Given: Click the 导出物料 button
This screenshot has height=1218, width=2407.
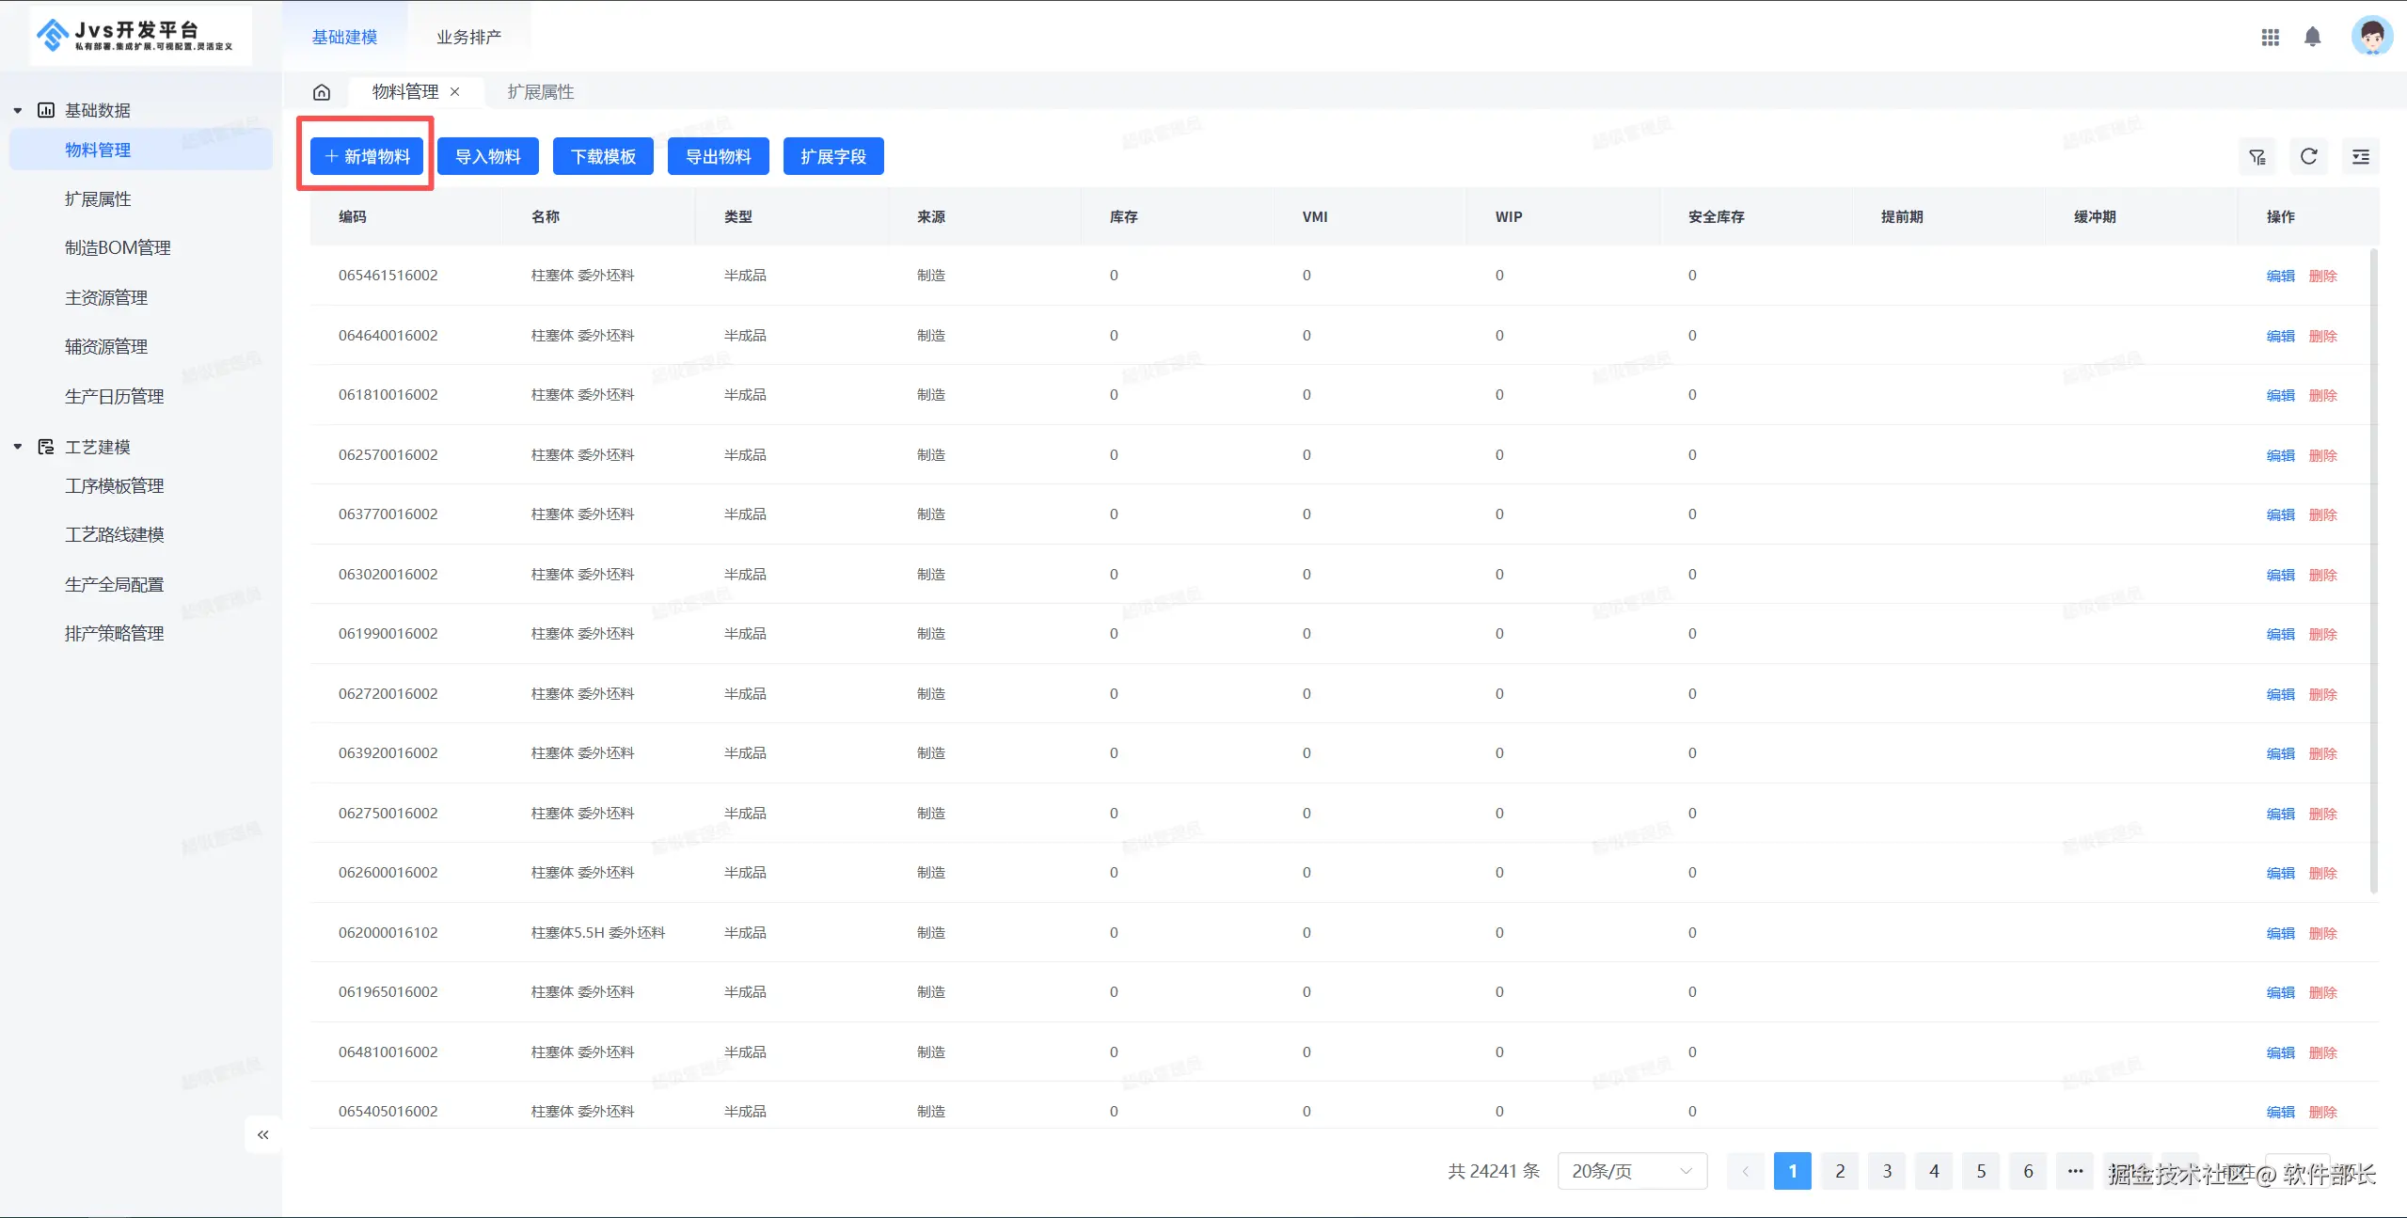Looking at the screenshot, I should pyautogui.click(x=718, y=157).
